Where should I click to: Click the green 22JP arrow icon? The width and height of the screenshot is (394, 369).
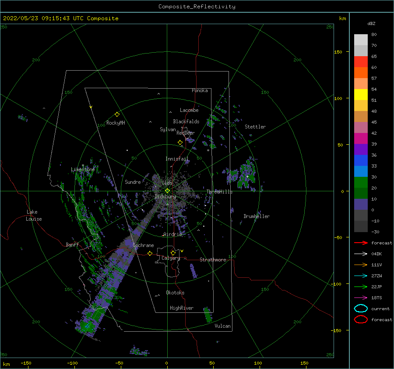click(361, 287)
